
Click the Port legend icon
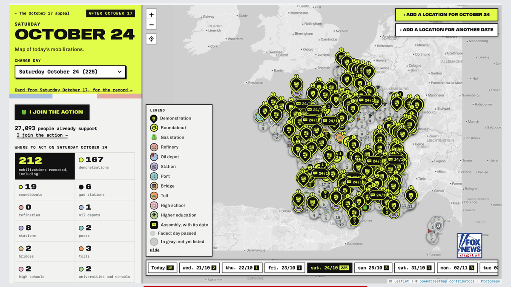point(154,176)
